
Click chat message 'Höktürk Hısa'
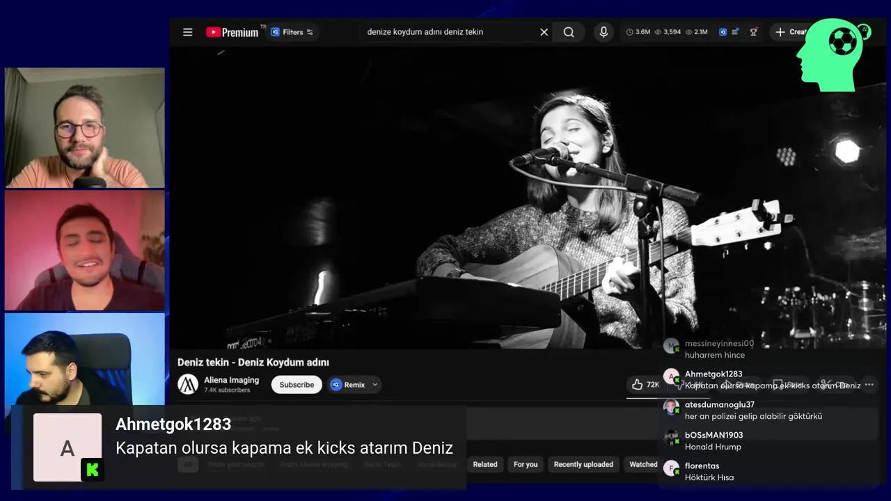(x=709, y=478)
